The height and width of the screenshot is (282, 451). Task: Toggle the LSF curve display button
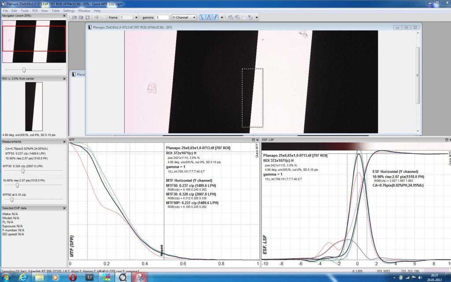click(209, 17)
